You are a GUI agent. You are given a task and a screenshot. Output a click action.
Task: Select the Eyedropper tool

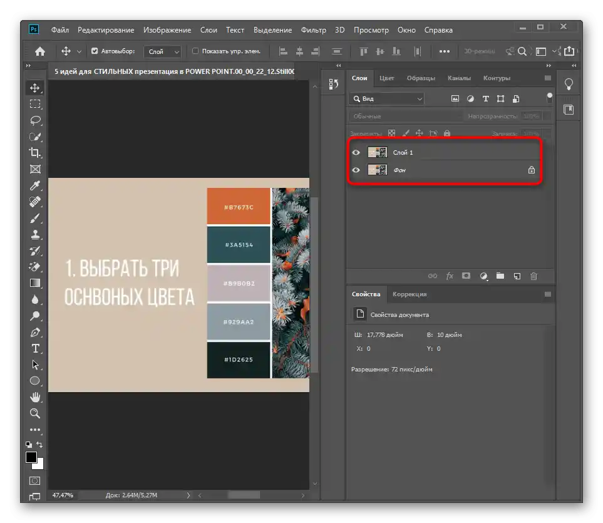point(35,186)
